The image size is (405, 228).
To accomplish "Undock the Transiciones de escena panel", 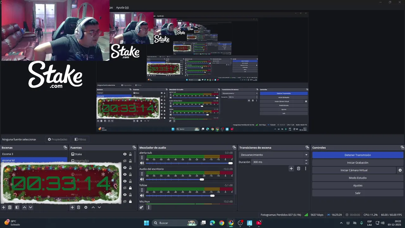I will click(307, 148).
